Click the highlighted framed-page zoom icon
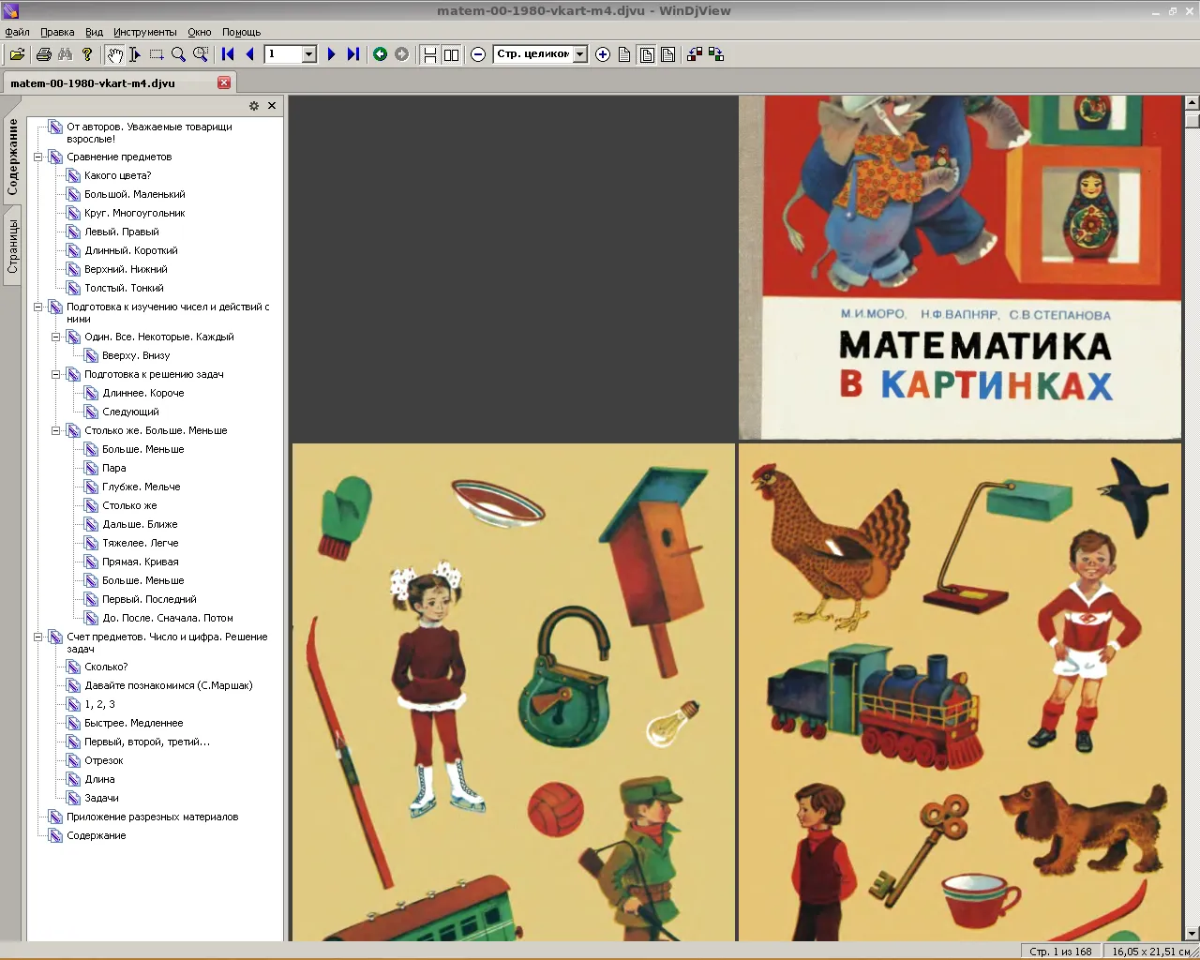This screenshot has height=960, width=1200. click(x=647, y=54)
